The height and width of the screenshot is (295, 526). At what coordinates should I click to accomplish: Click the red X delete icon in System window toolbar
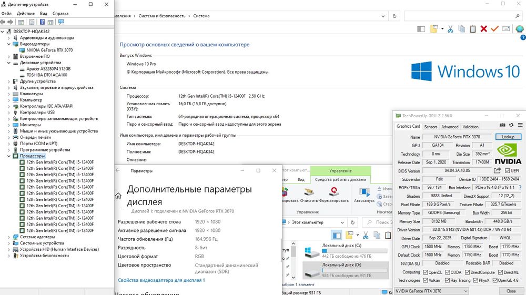(483, 29)
